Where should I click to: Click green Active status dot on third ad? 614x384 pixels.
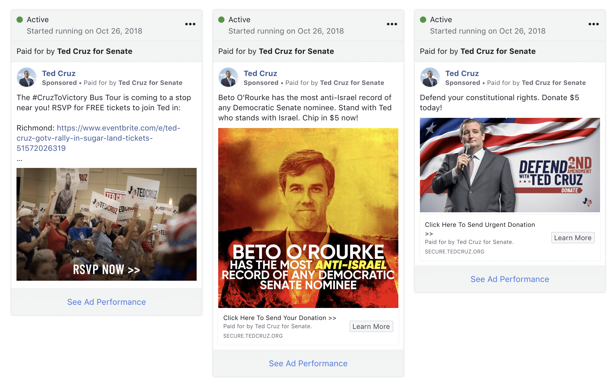click(423, 20)
